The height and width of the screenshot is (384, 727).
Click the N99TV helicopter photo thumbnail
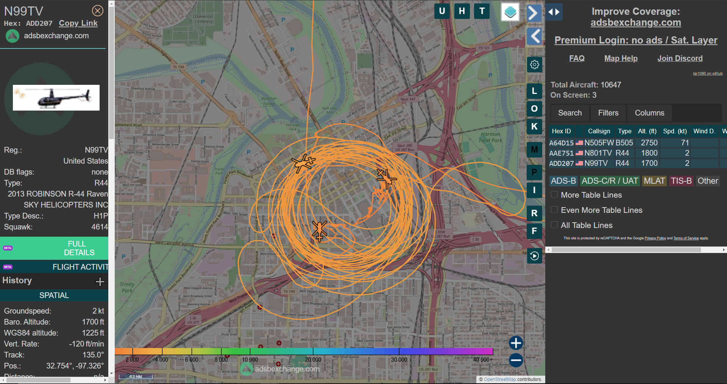(x=56, y=98)
